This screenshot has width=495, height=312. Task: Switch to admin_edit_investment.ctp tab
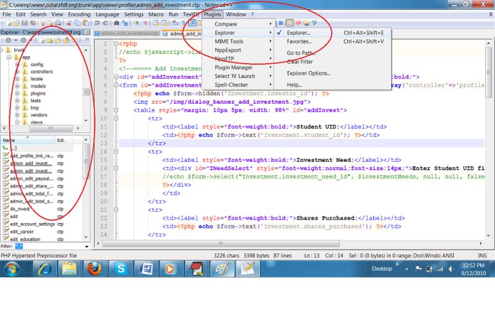127,33
